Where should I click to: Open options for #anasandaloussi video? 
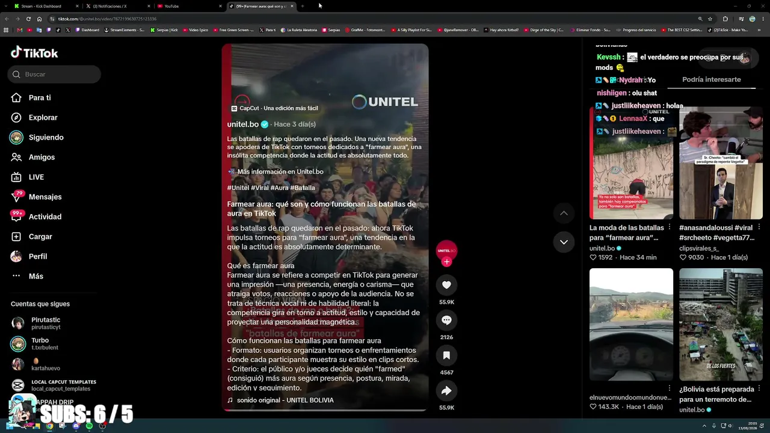[x=759, y=227]
